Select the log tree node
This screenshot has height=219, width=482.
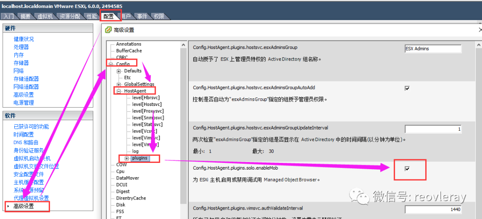coord(135,151)
